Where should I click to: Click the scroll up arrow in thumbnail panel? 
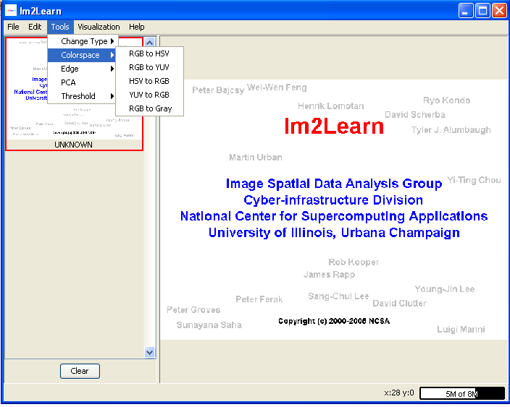click(x=150, y=43)
